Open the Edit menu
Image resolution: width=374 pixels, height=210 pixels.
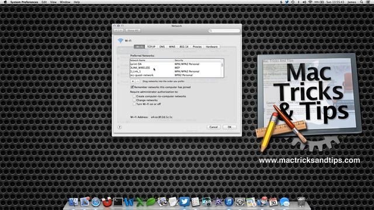pos(44,2)
